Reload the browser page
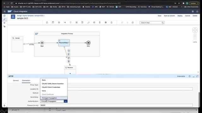 [12, 3]
